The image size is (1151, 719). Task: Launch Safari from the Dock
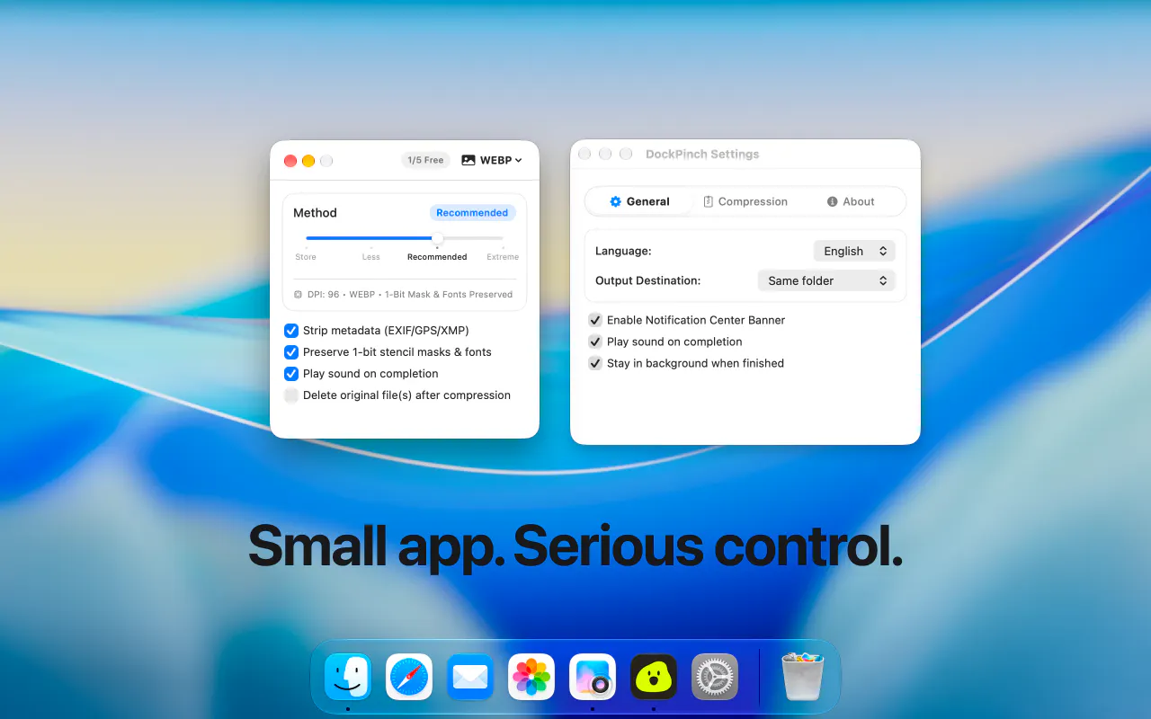point(409,677)
